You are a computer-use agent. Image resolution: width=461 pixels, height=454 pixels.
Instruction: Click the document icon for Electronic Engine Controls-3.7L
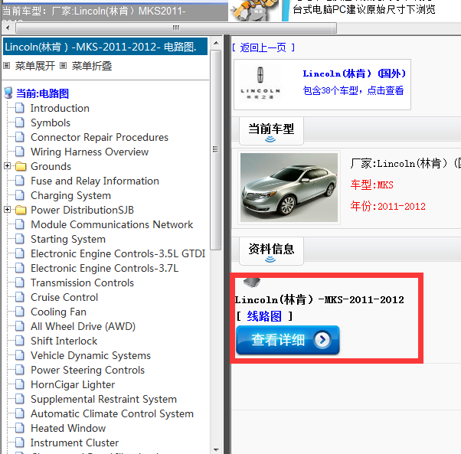[20, 268]
